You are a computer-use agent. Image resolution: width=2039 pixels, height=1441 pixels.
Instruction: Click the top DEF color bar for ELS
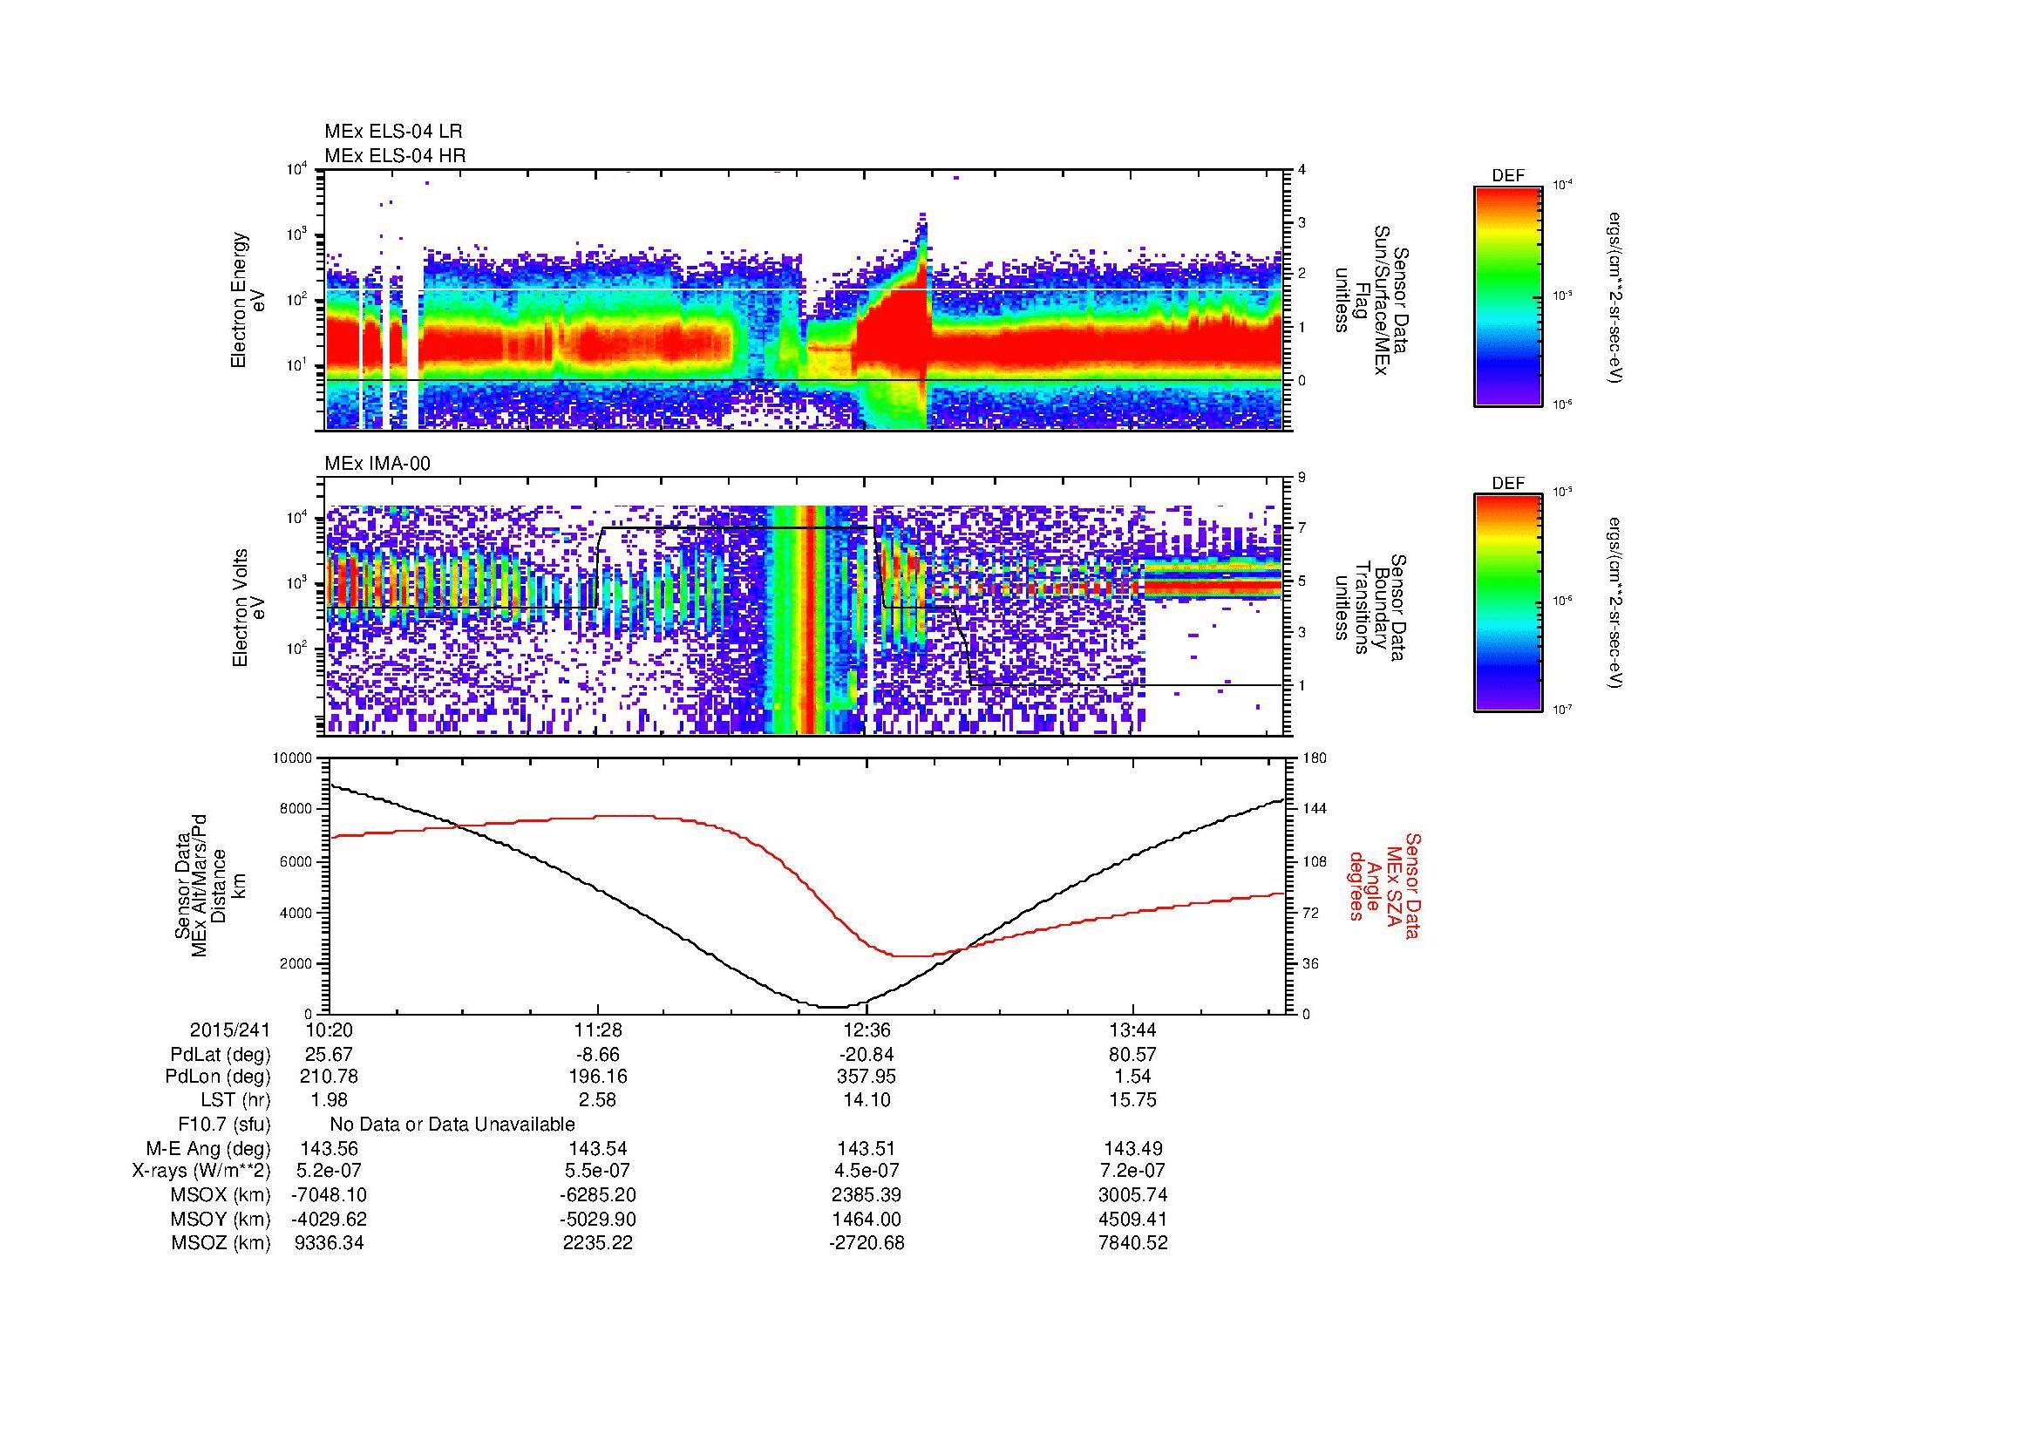pos(1508,296)
